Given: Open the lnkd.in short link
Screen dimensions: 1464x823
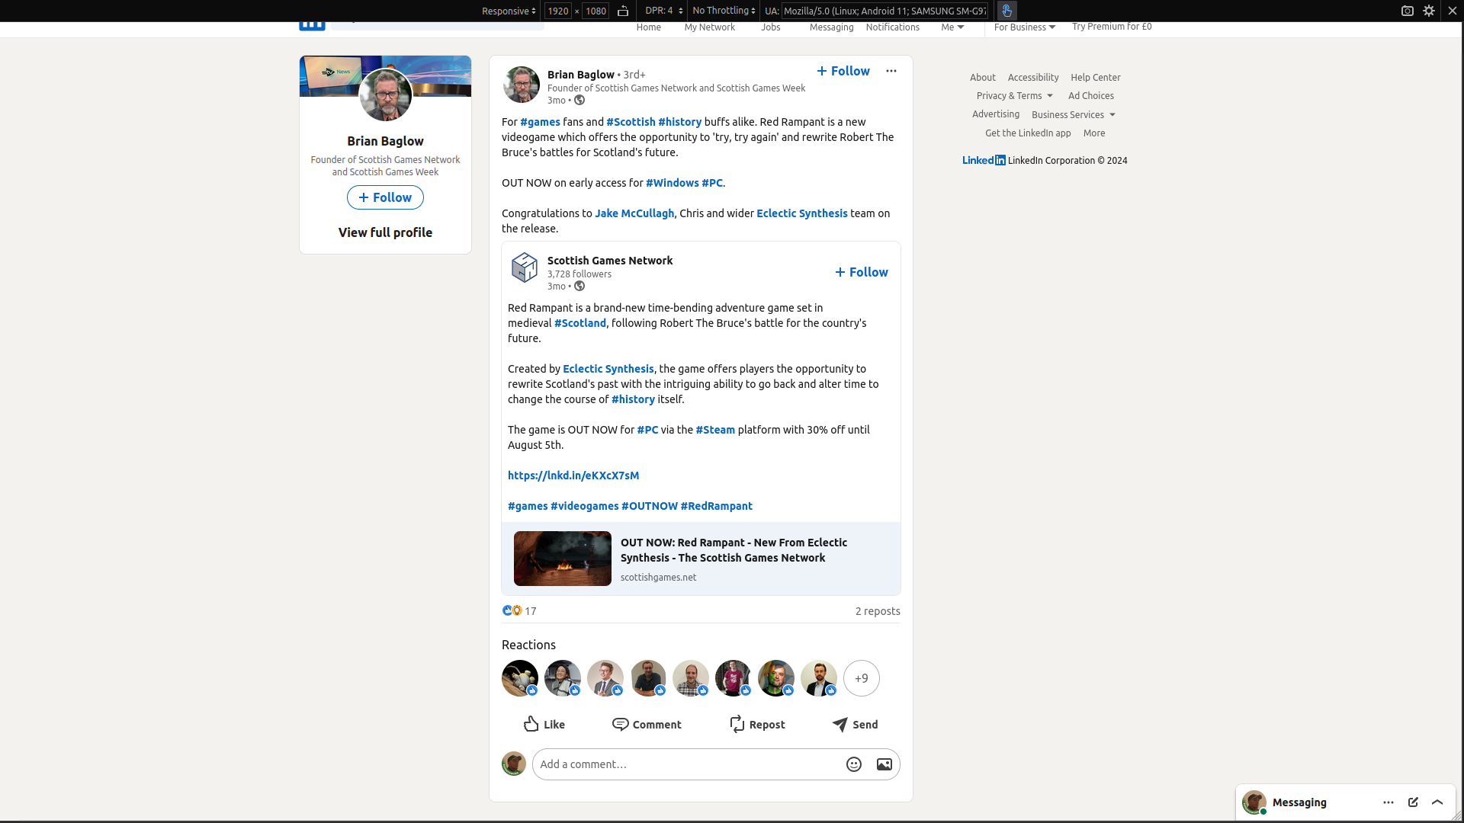Looking at the screenshot, I should point(573,476).
